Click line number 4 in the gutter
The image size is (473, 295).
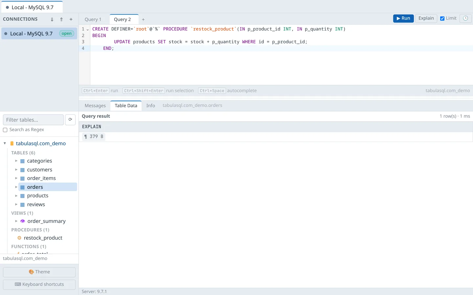pos(83,49)
